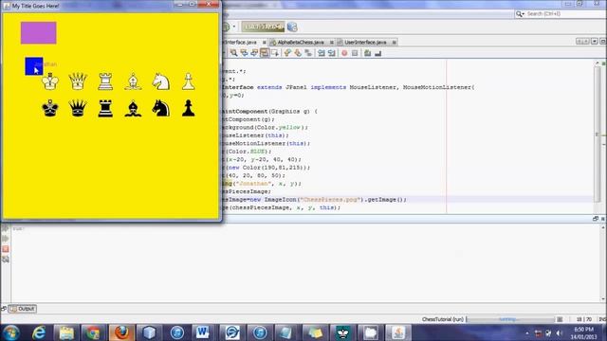Click the Comment lines icon
This screenshot has width=607, height=341.
pos(367,53)
